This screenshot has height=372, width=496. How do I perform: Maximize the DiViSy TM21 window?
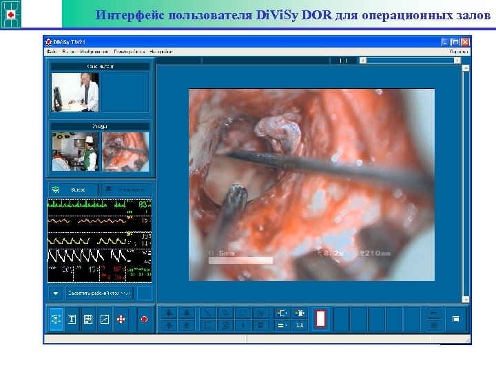[455, 42]
